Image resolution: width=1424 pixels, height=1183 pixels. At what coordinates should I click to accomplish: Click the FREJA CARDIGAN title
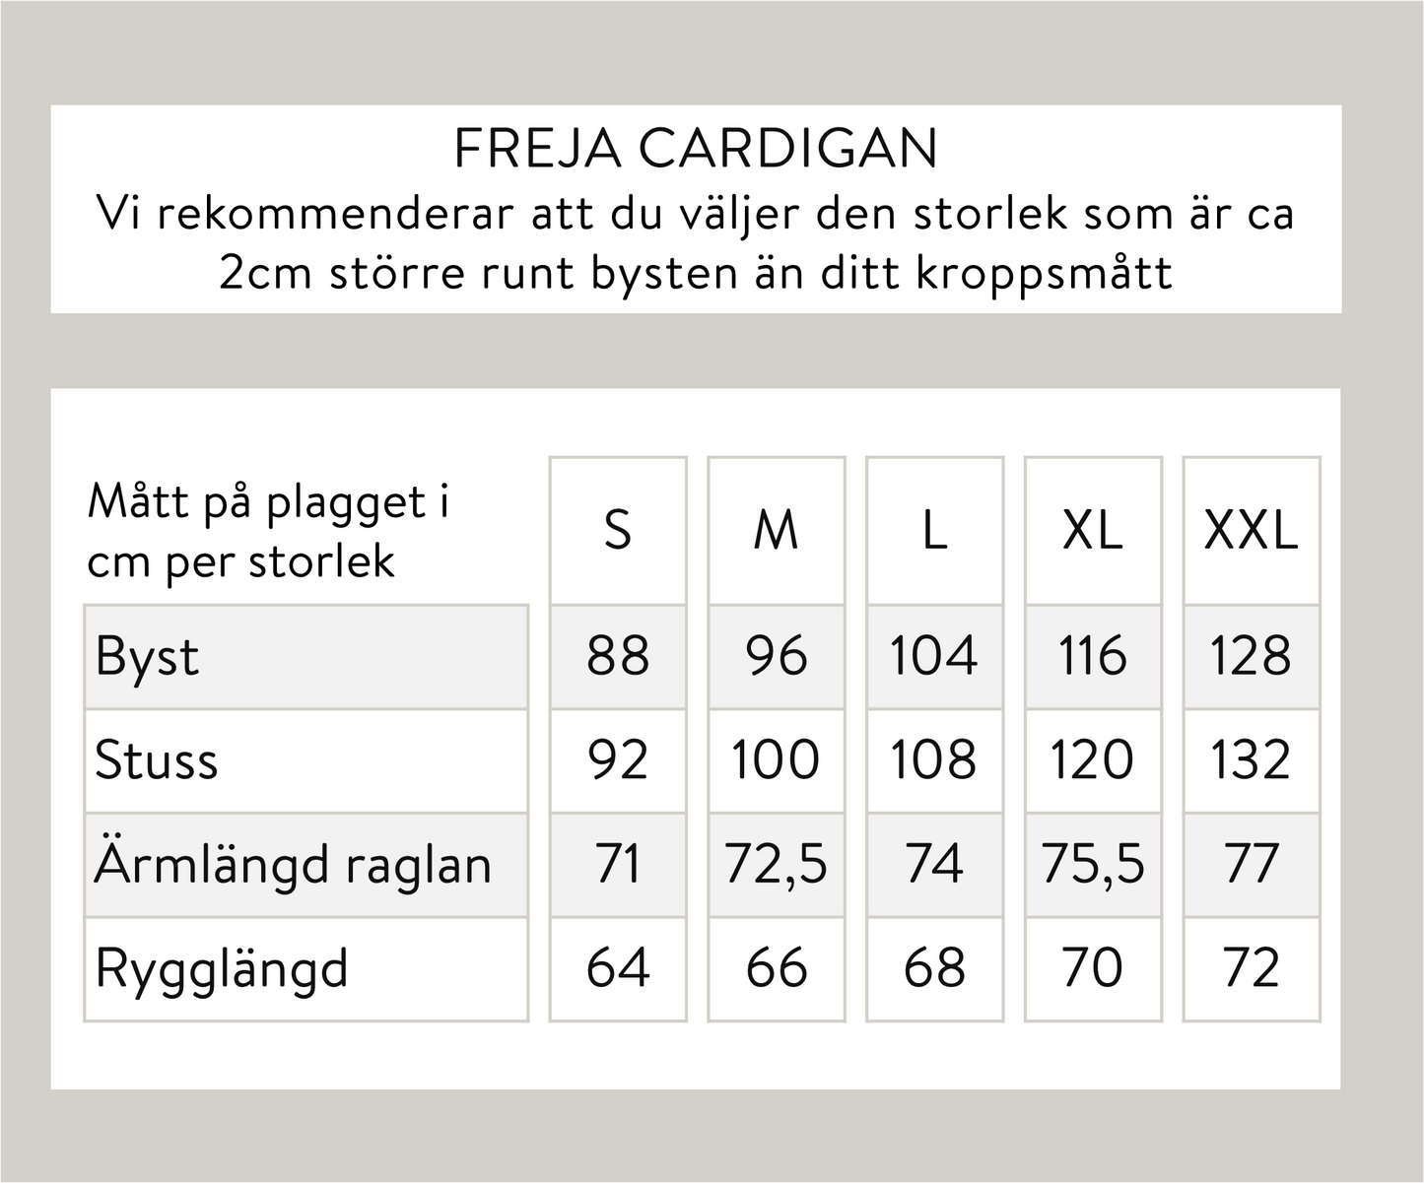696,150
